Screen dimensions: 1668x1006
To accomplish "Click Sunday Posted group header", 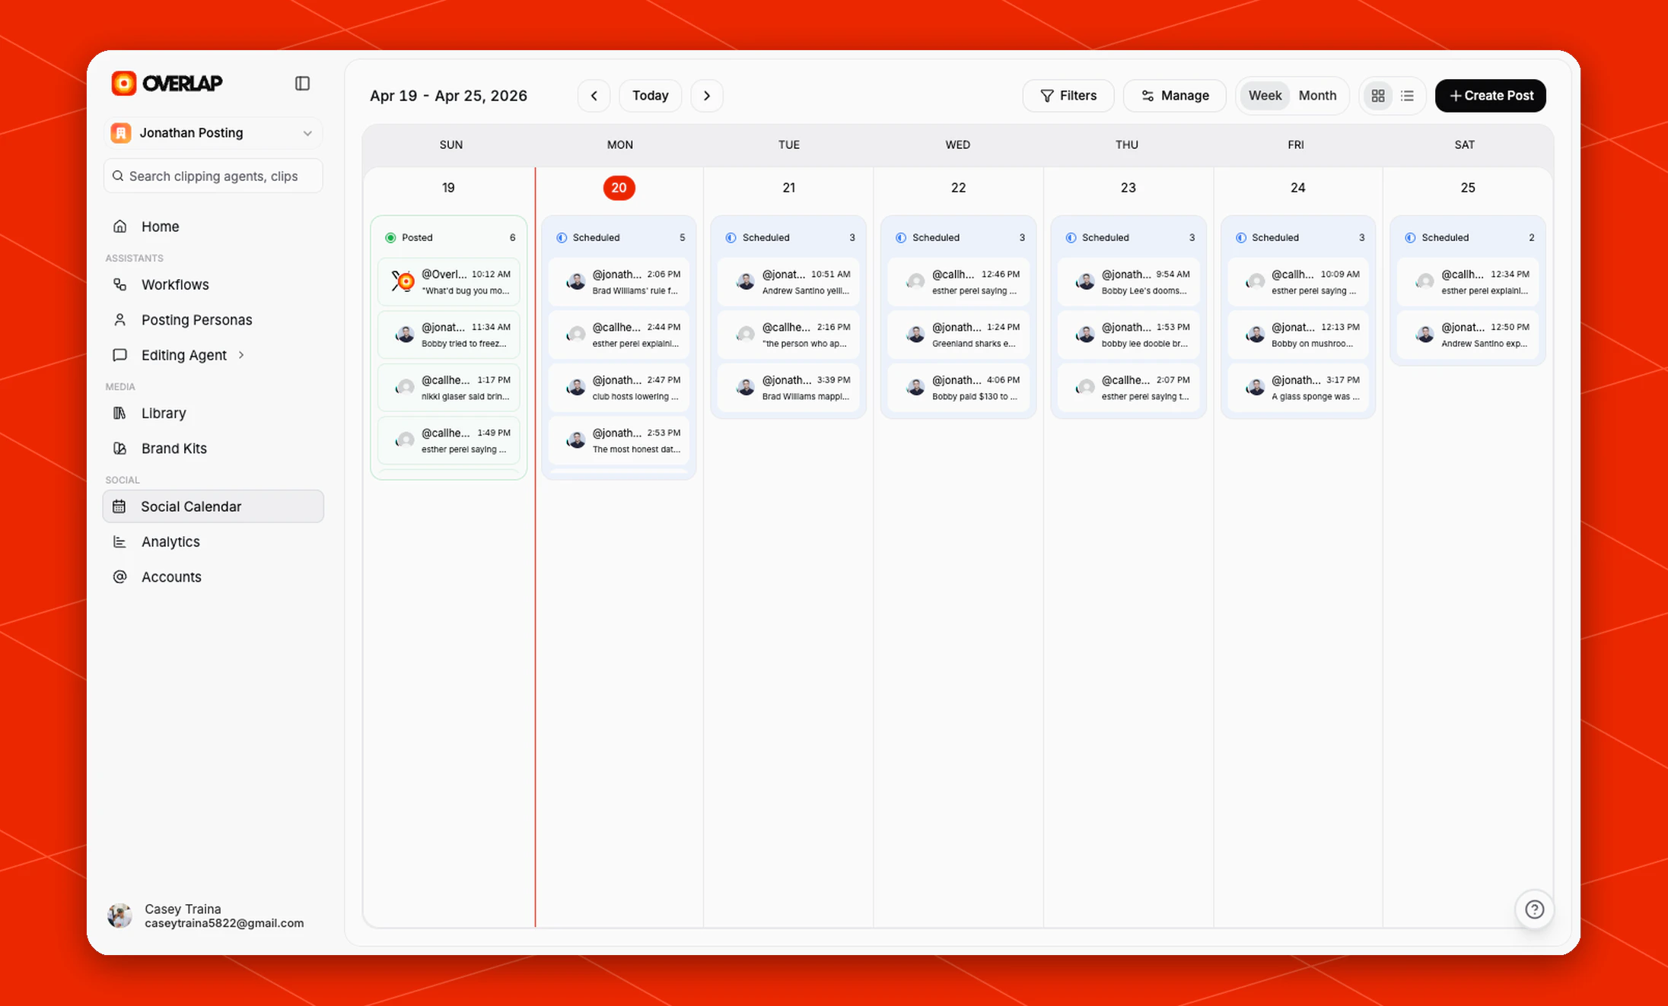I will pyautogui.click(x=449, y=237).
